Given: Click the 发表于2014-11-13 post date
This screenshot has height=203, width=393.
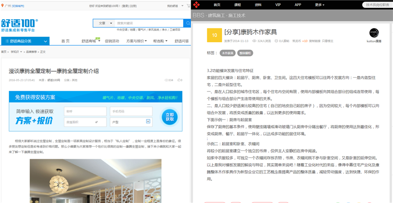Looking at the screenshot, I should [x=236, y=41].
